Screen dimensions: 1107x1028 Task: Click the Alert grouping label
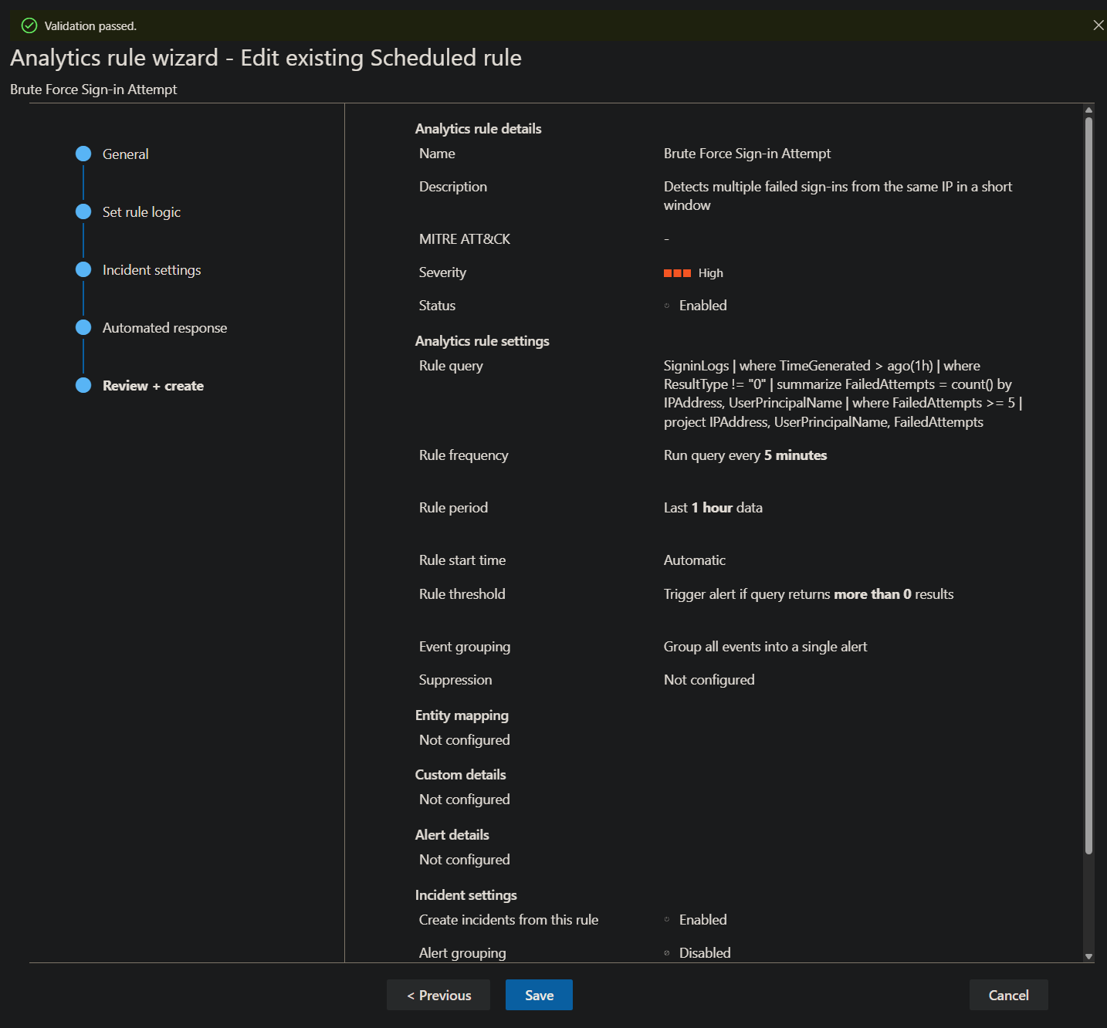(x=462, y=952)
